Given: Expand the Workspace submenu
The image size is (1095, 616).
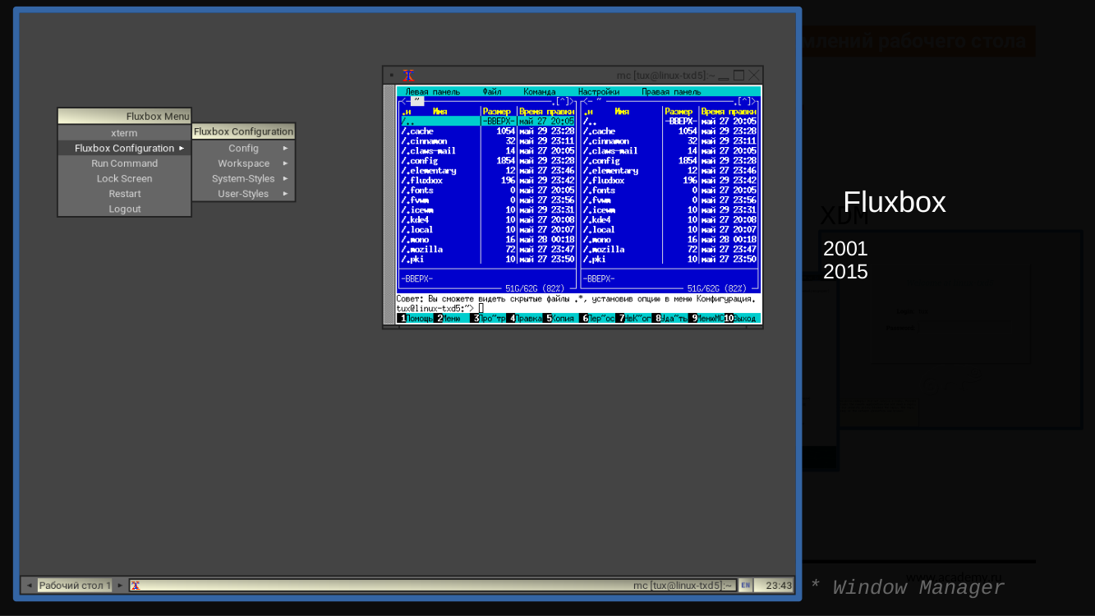Looking at the screenshot, I should [x=243, y=163].
